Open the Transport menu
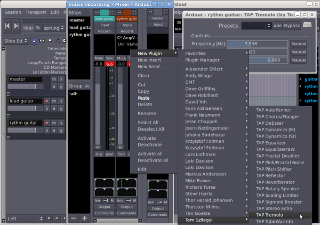 tap(36, 12)
